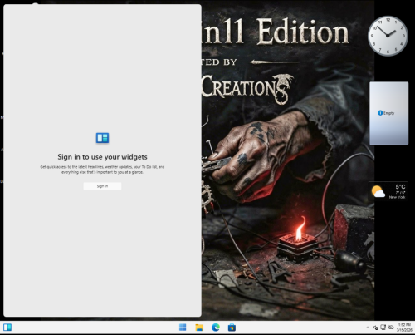Click the glowing flame on desktop wallpaper
Image resolution: width=415 pixels, height=335 pixels.
pos(300,229)
